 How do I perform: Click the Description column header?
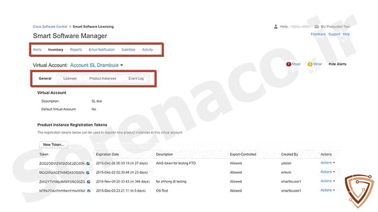pos(164,154)
